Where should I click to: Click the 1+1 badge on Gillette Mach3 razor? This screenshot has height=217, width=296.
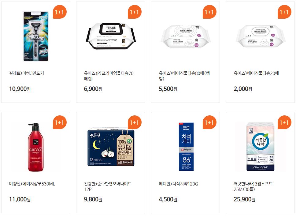[x=60, y=12]
